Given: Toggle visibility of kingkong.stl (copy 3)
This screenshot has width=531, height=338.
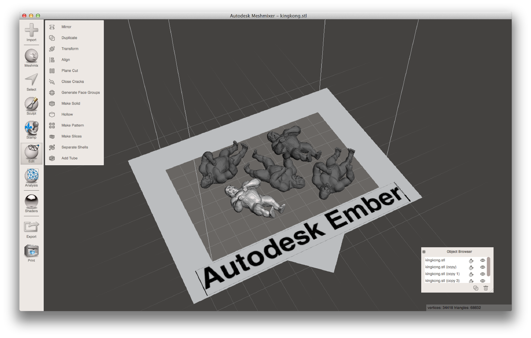Looking at the screenshot, I should 483,281.
